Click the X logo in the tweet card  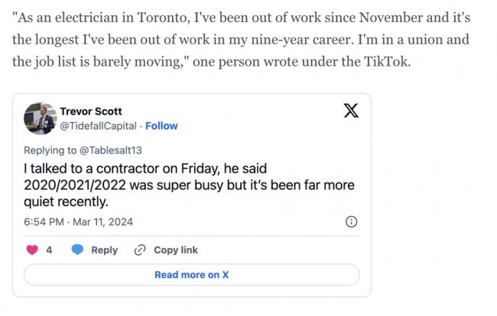click(351, 111)
